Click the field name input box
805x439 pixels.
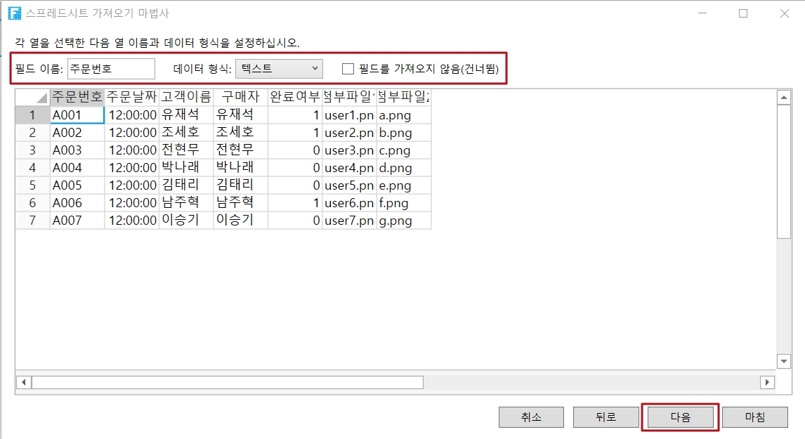(x=111, y=69)
